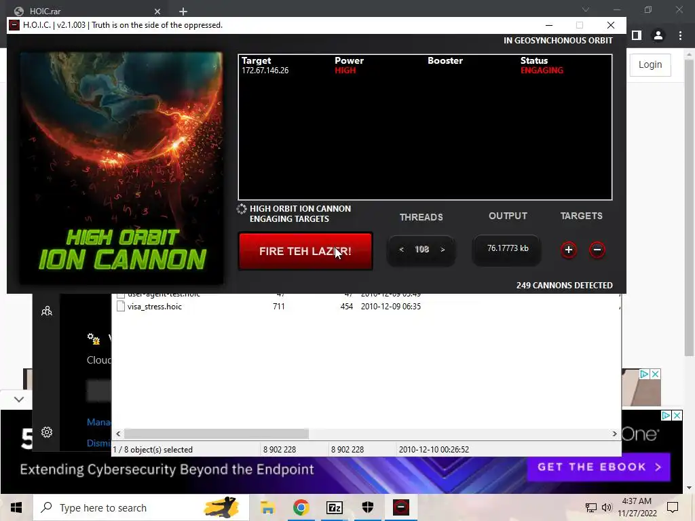Click the High Orbit Ion Cannon logo image
This screenshot has height=521, width=695.
coord(121,168)
